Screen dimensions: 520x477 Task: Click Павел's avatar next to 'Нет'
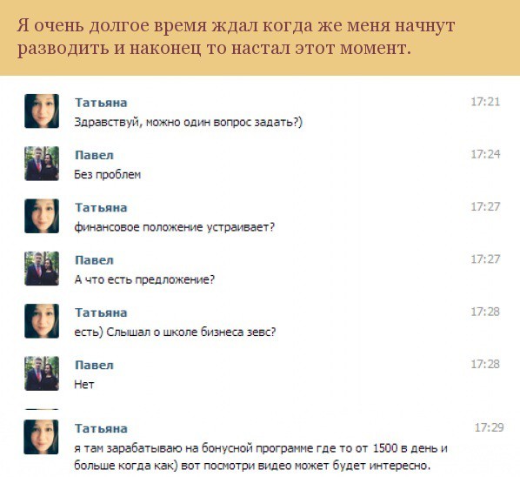(x=42, y=373)
